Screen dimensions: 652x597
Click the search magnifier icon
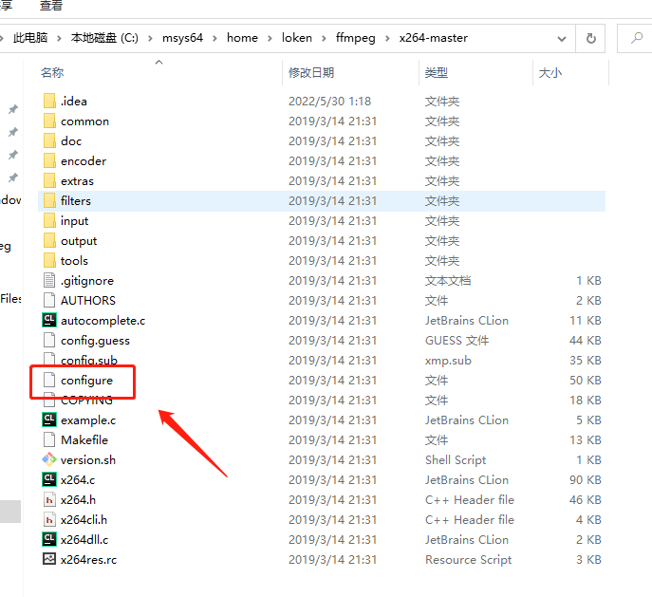point(635,39)
